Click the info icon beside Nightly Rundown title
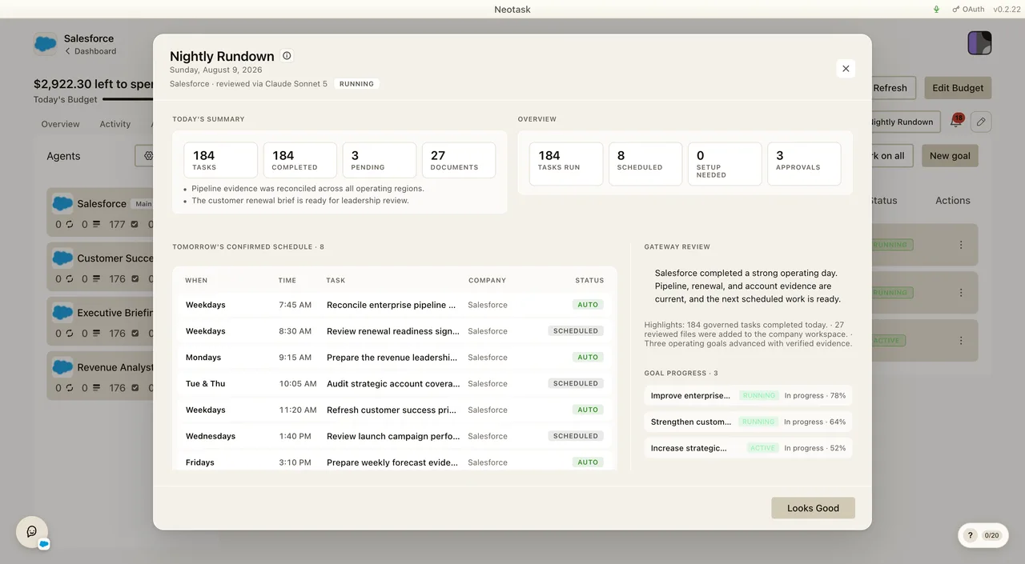This screenshot has width=1025, height=564. click(x=287, y=56)
